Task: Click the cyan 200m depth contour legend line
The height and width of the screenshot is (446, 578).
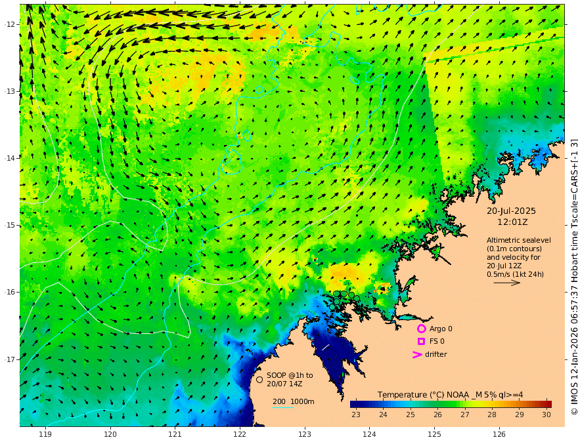Action: tap(283, 407)
